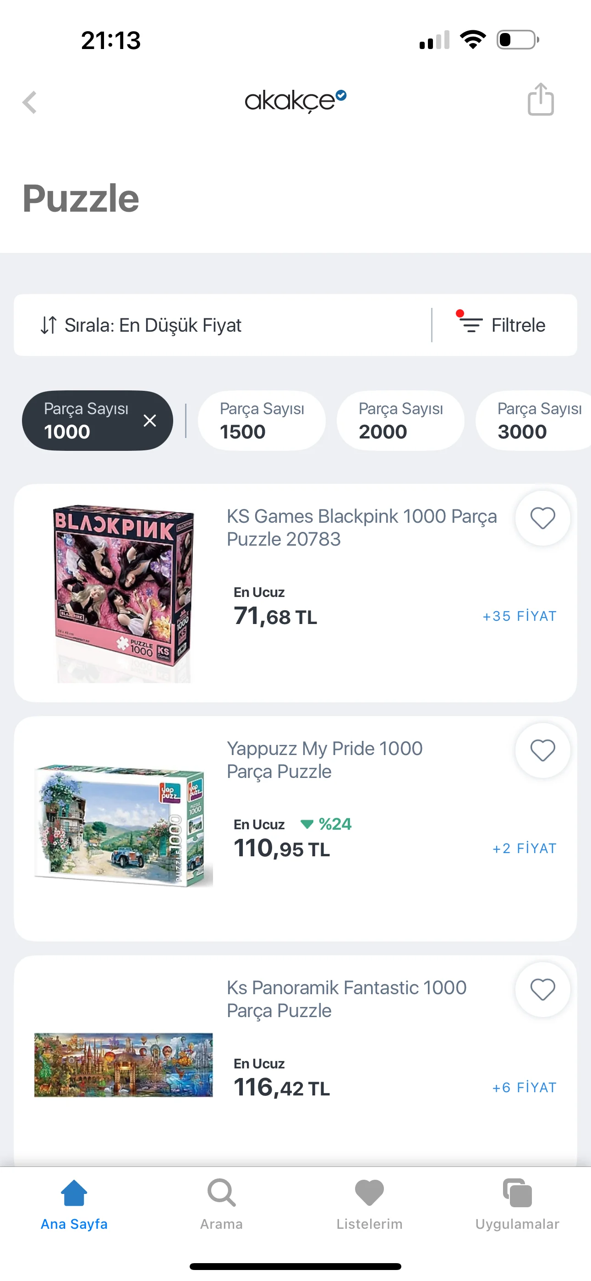View the +35 FİYAT price list
Screen dimensions: 591x1281
[x=519, y=616]
